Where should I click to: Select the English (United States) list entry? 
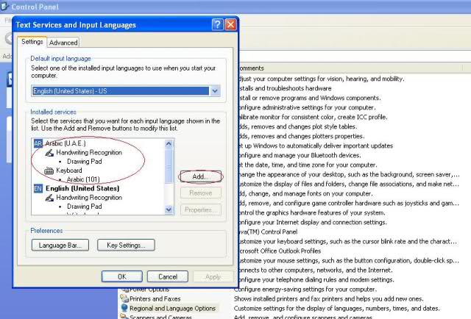[x=82, y=188]
